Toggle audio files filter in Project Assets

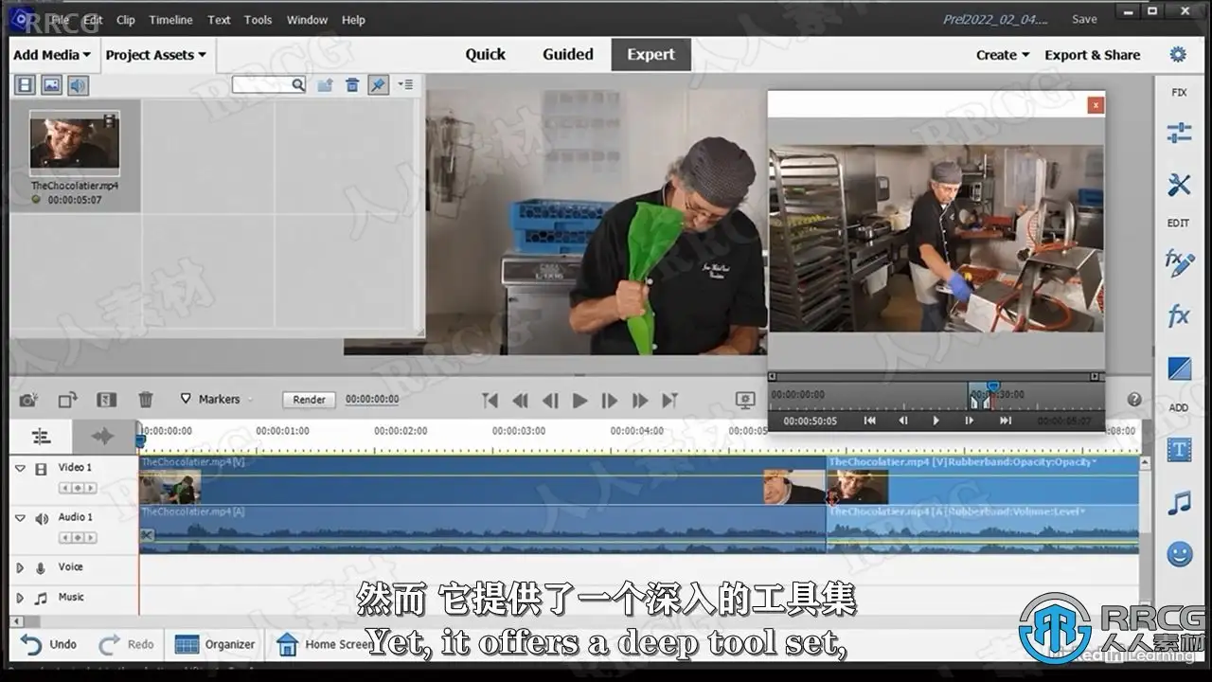point(78,85)
